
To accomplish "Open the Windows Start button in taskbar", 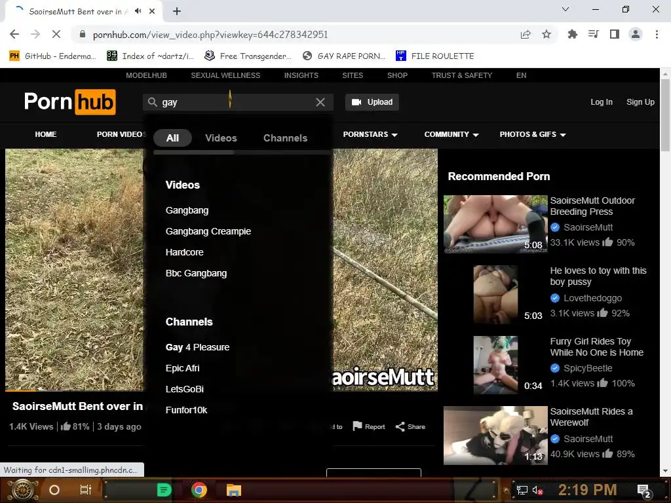I will pos(22,490).
